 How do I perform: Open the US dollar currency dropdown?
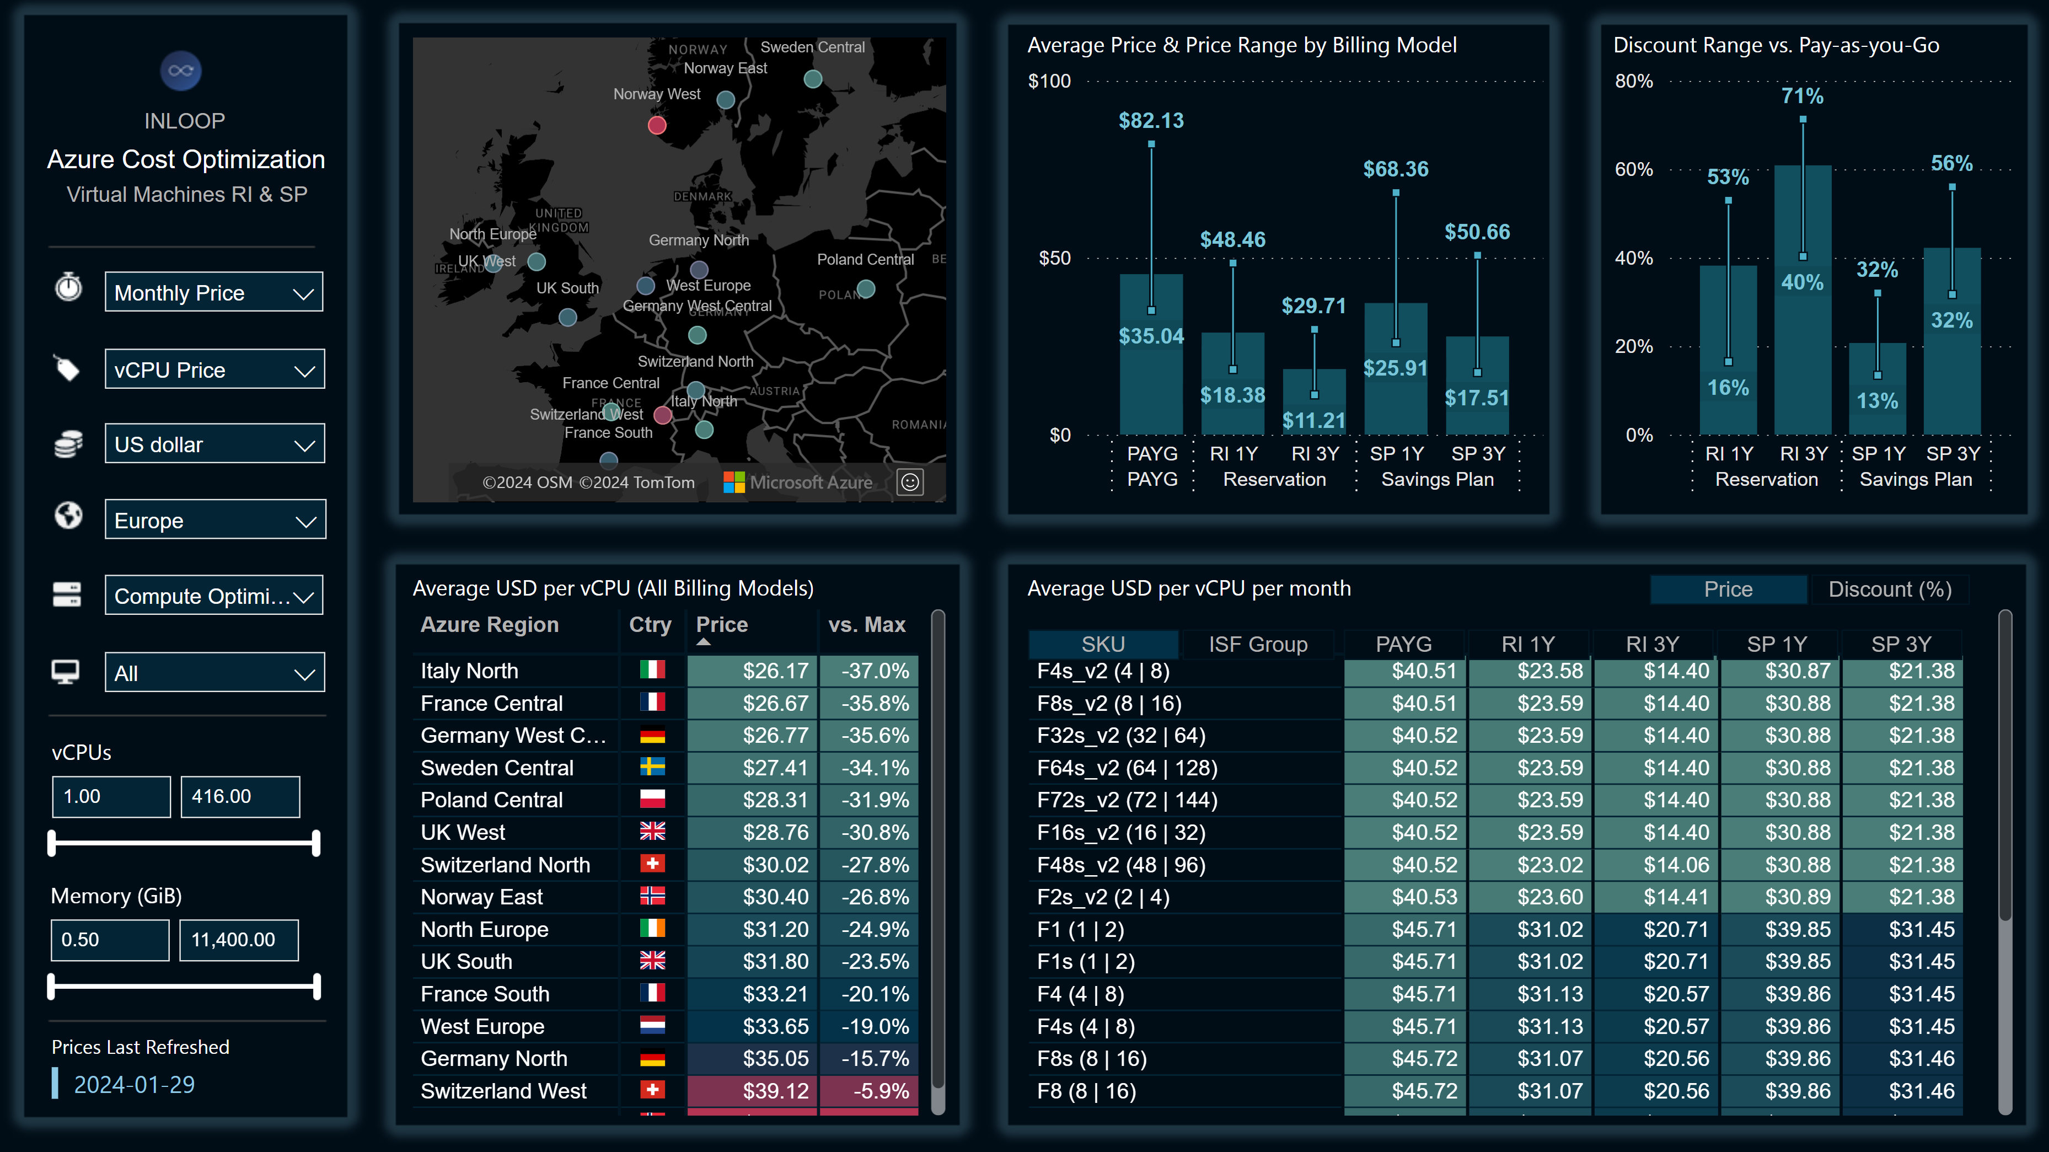pyautogui.click(x=214, y=444)
